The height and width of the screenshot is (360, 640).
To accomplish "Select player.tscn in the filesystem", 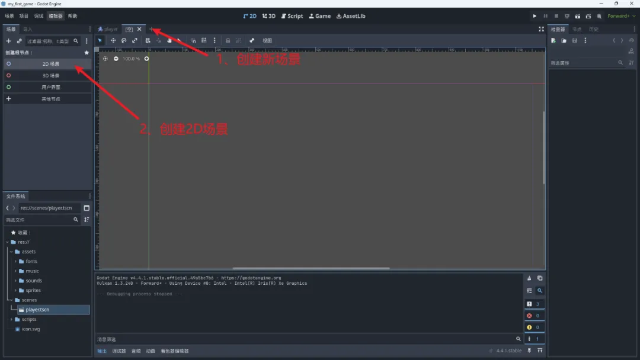I will point(53,310).
